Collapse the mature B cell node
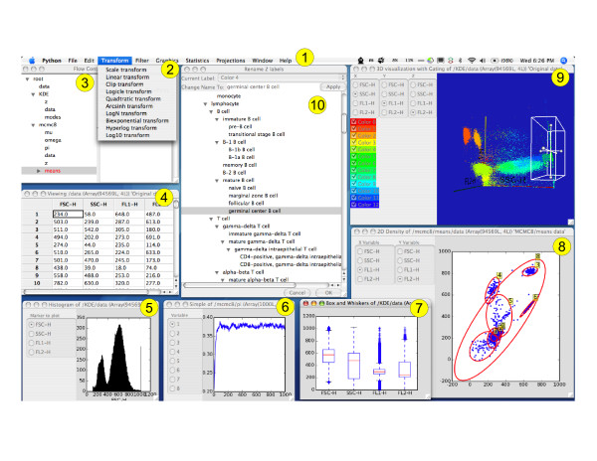Viewport: 597px width, 461px height. click(217, 181)
